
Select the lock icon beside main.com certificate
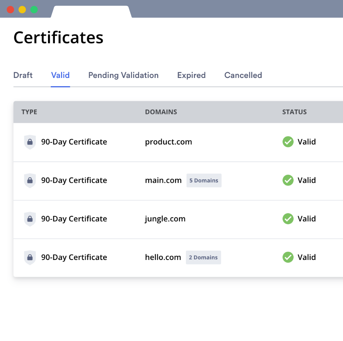pyautogui.click(x=30, y=180)
